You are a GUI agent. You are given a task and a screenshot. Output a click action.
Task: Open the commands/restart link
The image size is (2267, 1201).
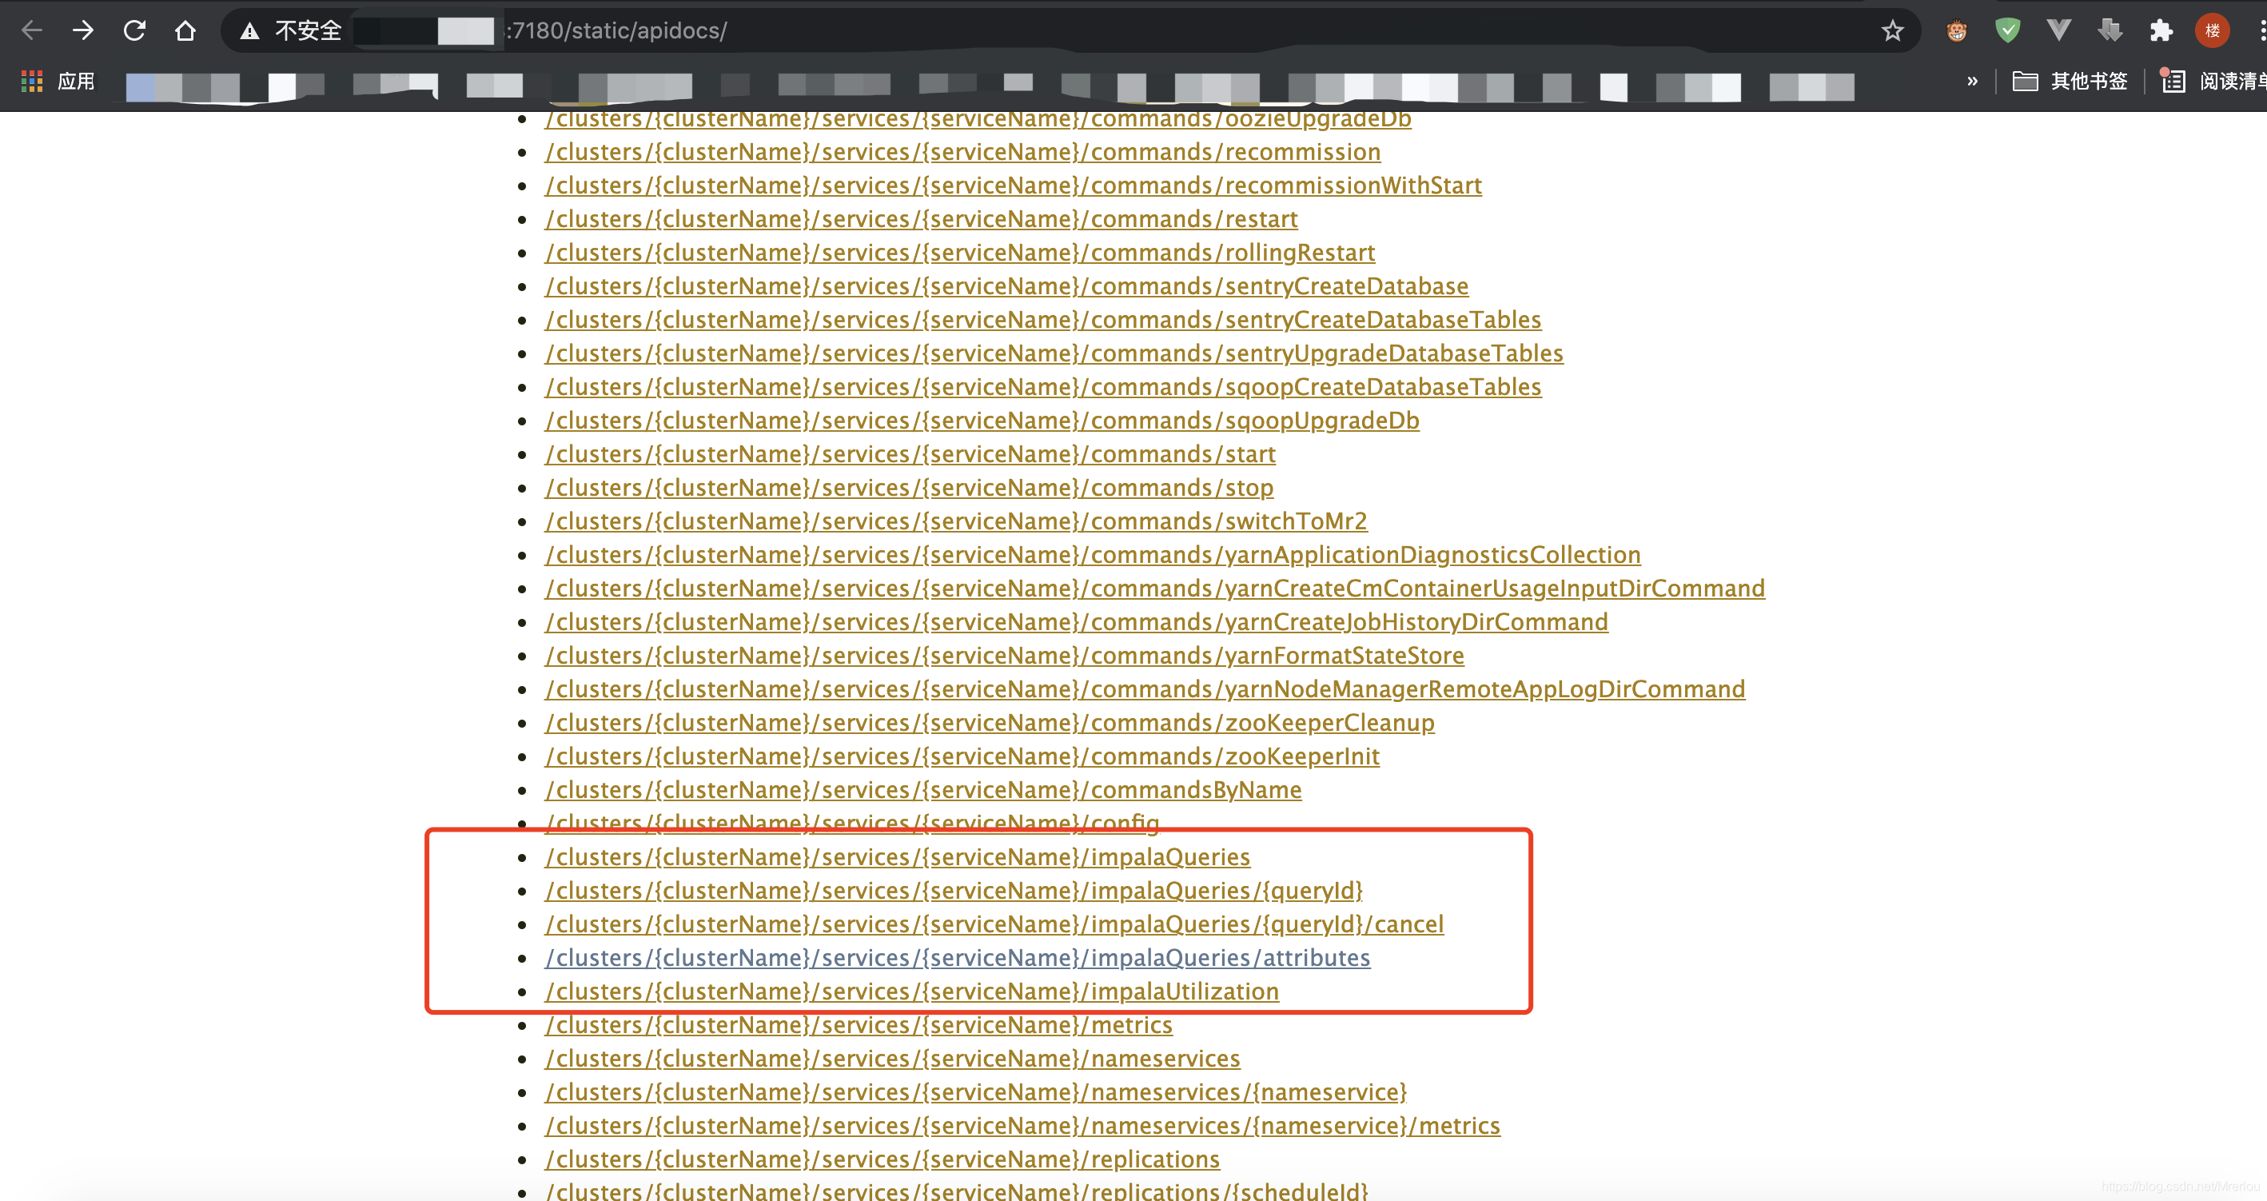coord(922,219)
